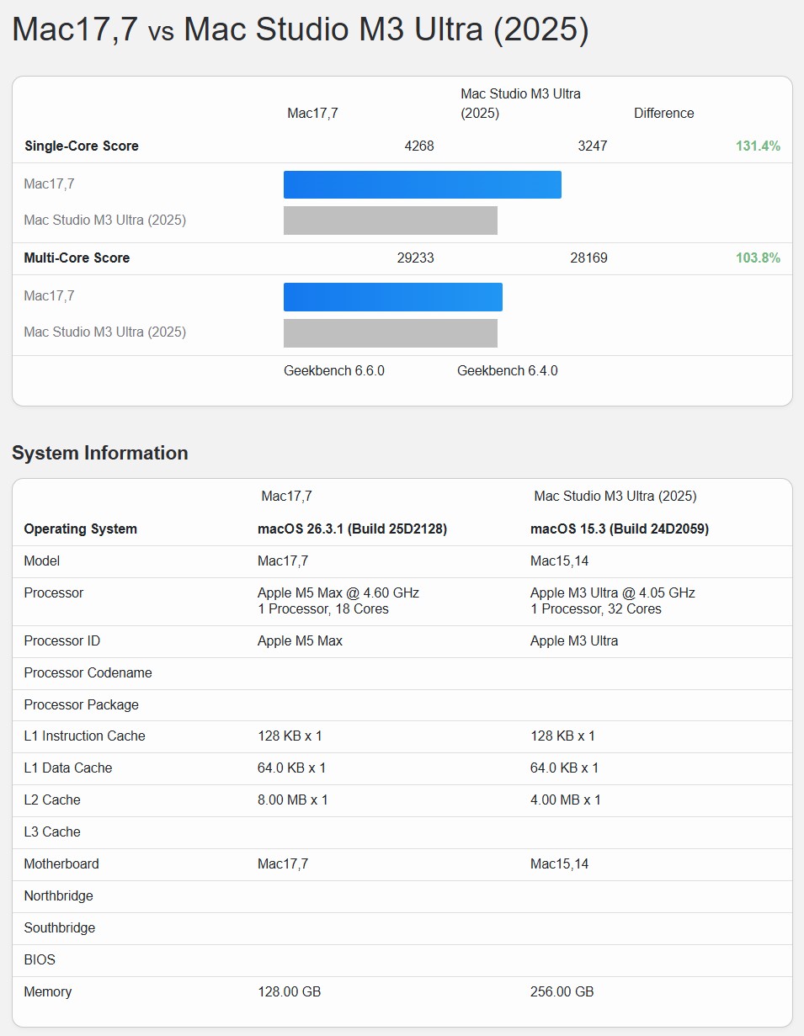
Task: Click the Single-Core Score row label
Action: [81, 146]
